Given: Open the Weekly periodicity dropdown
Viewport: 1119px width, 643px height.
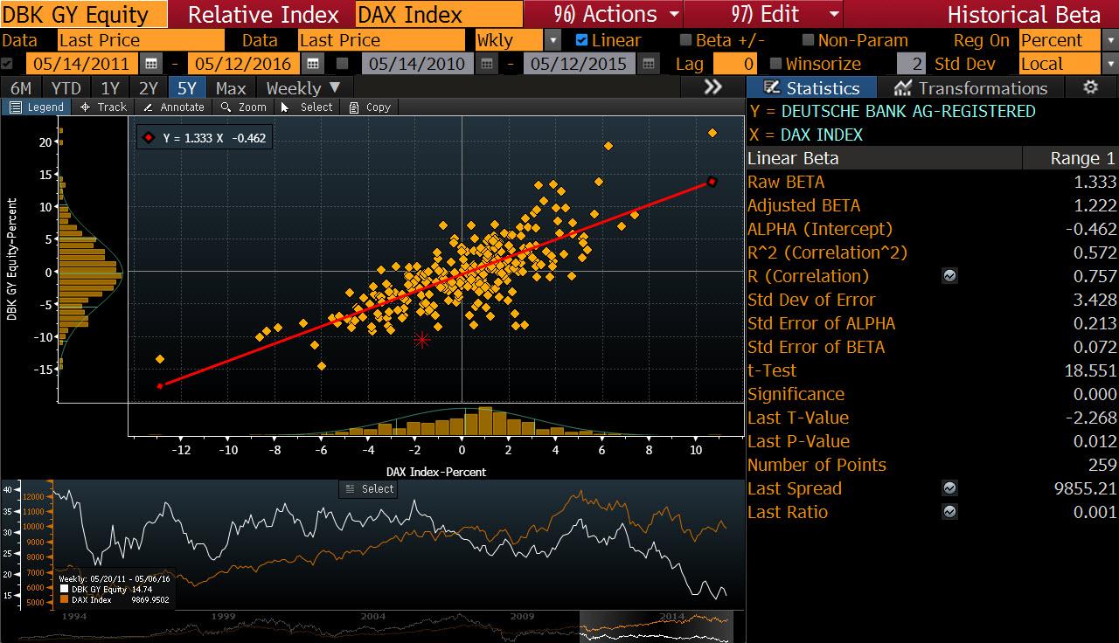Looking at the screenshot, I should click(x=303, y=88).
